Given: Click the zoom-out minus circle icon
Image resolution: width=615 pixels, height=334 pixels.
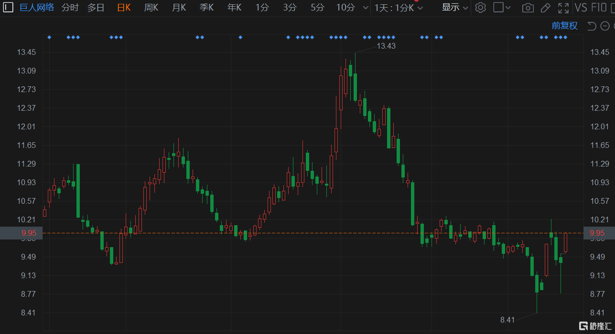Looking at the screenshot, I should click(604, 26).
